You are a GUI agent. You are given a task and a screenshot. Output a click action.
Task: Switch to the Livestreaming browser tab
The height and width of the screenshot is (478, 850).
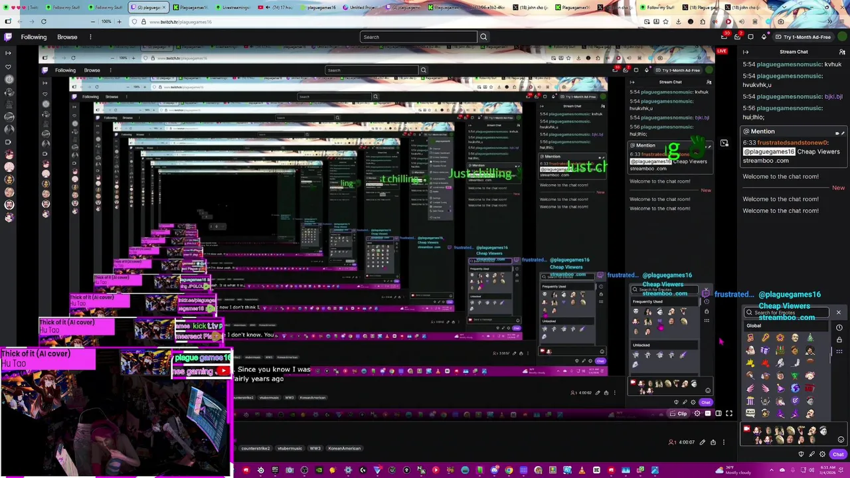pos(235,7)
